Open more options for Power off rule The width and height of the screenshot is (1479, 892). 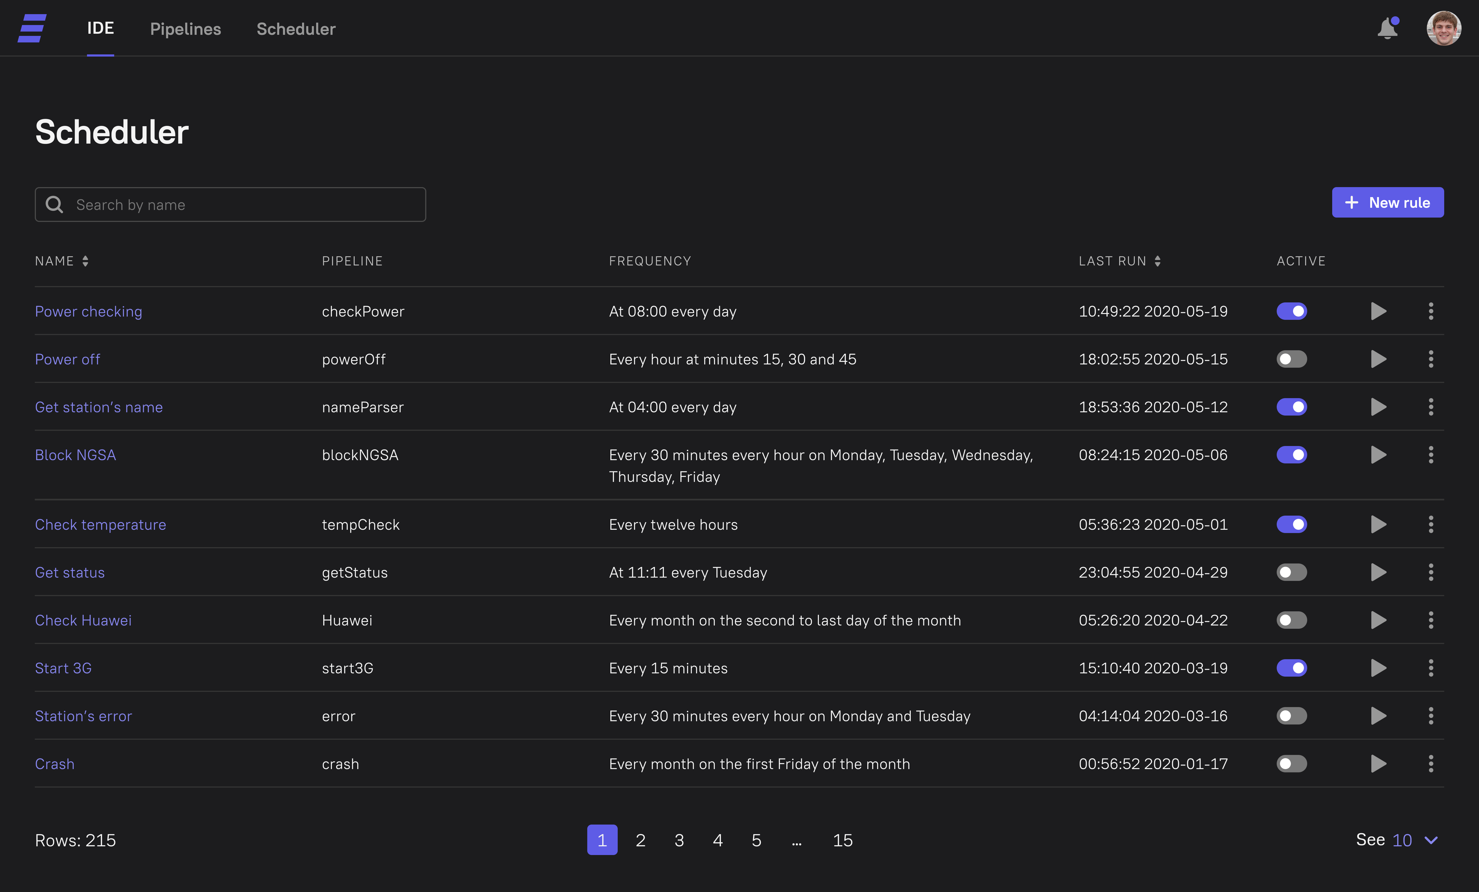pyautogui.click(x=1431, y=359)
